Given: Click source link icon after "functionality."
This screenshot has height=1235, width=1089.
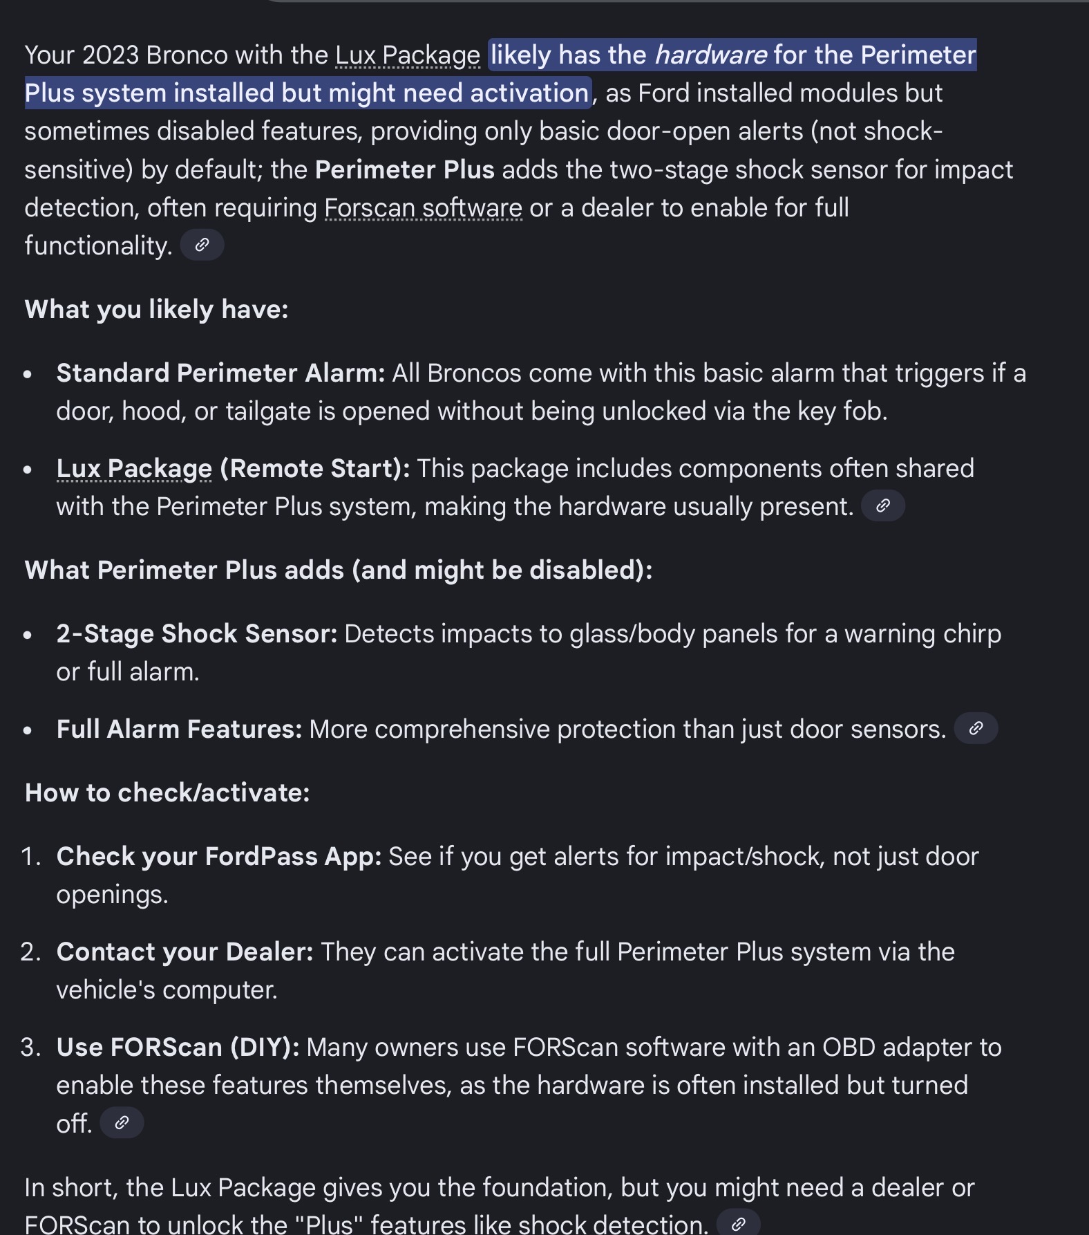Looking at the screenshot, I should click(202, 245).
